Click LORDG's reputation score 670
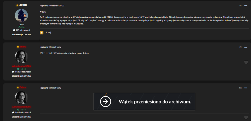 point(21,27)
